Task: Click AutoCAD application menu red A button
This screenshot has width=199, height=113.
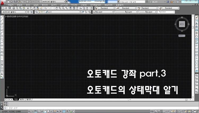Action: pyautogui.click(x=2, y=3)
